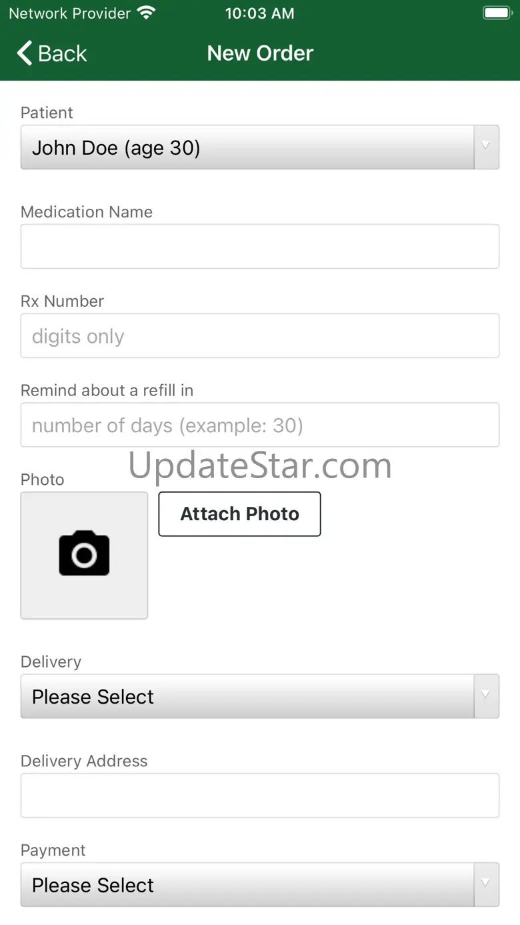Open the Payment Please Select dropdown
Image resolution: width=520 pixels, height=925 pixels.
pyautogui.click(x=260, y=885)
